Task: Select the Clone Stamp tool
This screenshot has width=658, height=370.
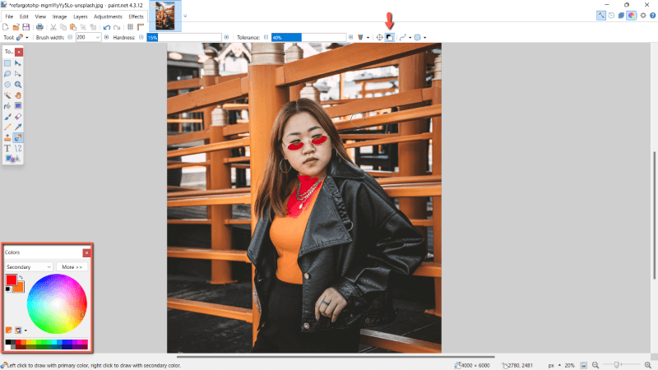Action: pos(7,137)
